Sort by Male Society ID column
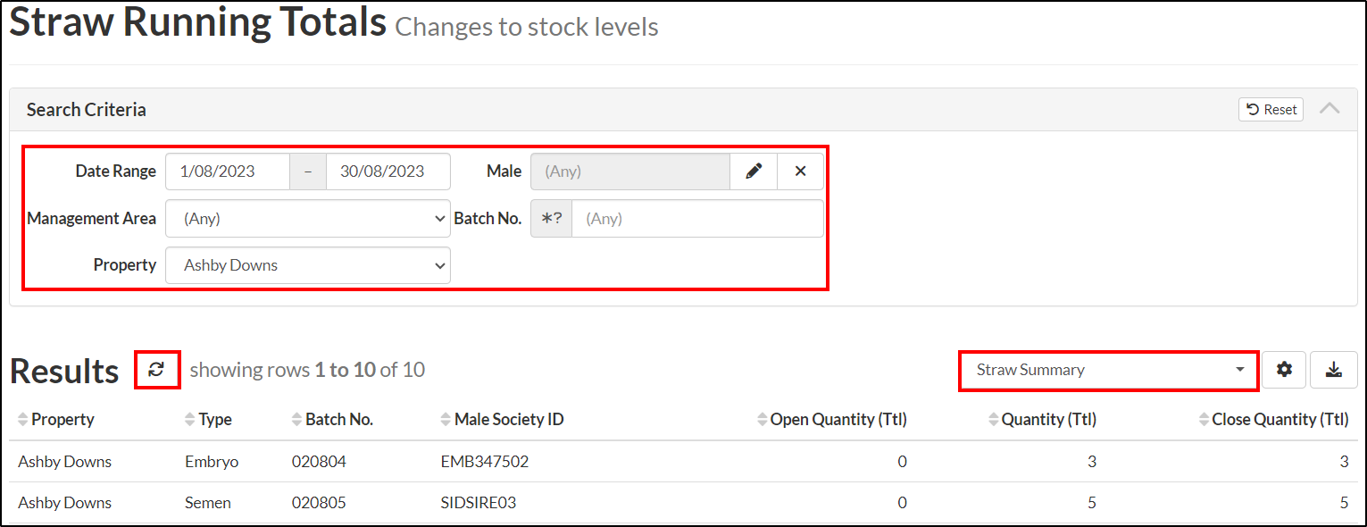 click(502, 420)
